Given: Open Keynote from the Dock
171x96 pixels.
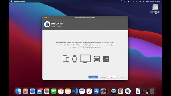Looking at the screenshot, I should coord(82,91).
